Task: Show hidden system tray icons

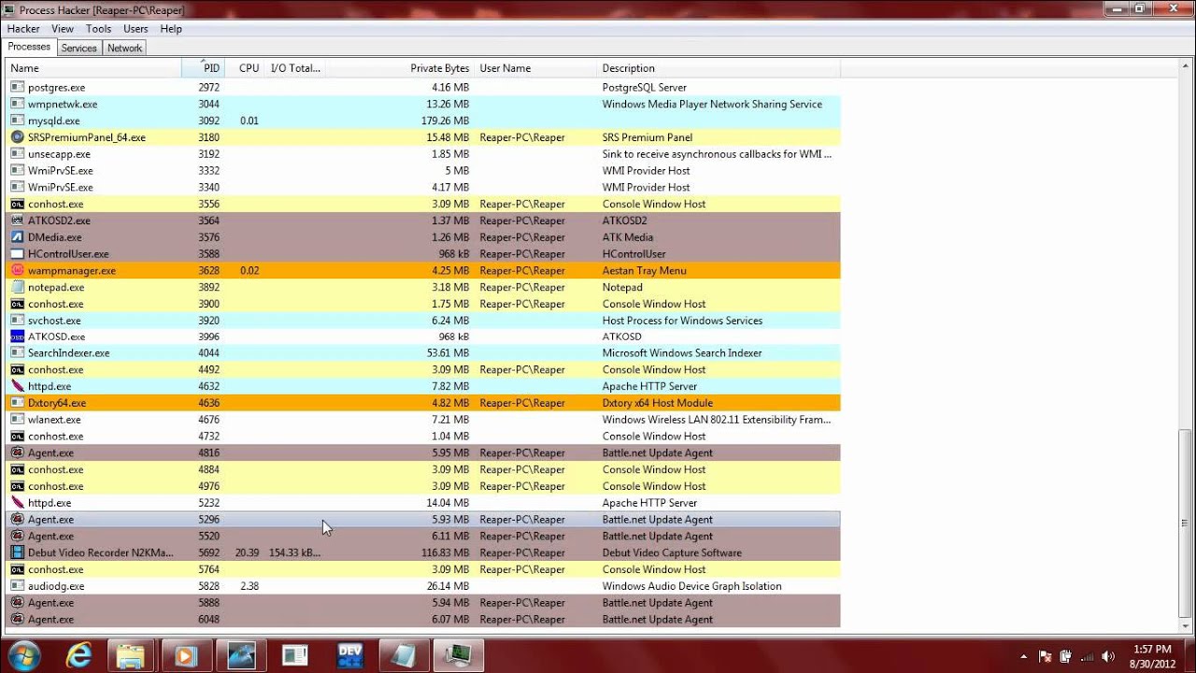Action: tap(1023, 656)
